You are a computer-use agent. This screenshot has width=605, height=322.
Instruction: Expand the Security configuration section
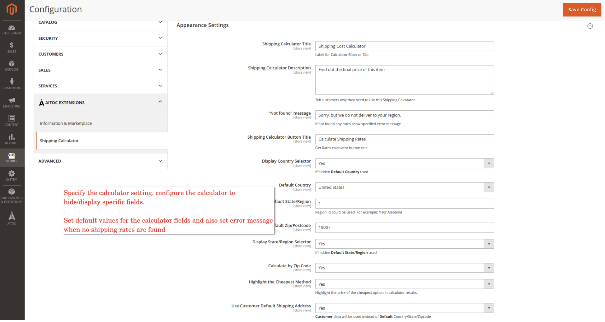click(101, 38)
